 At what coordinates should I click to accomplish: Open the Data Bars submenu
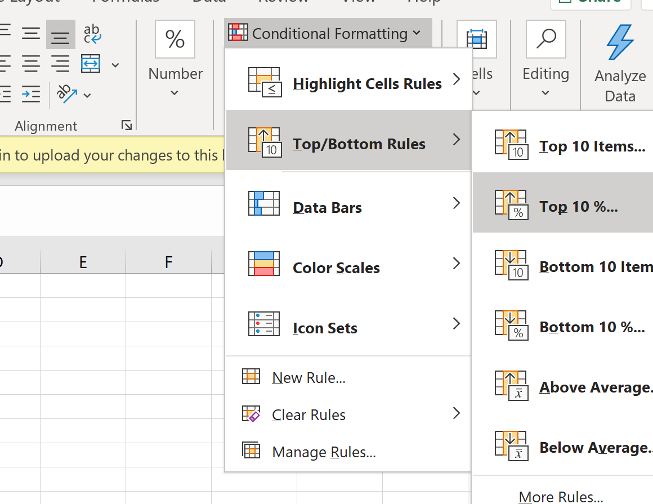348,204
